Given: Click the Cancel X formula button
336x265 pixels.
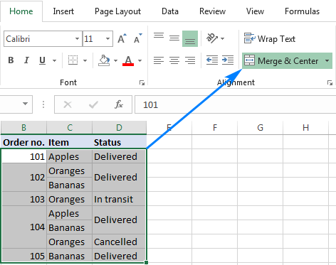Looking at the screenshot, I should [68, 104].
